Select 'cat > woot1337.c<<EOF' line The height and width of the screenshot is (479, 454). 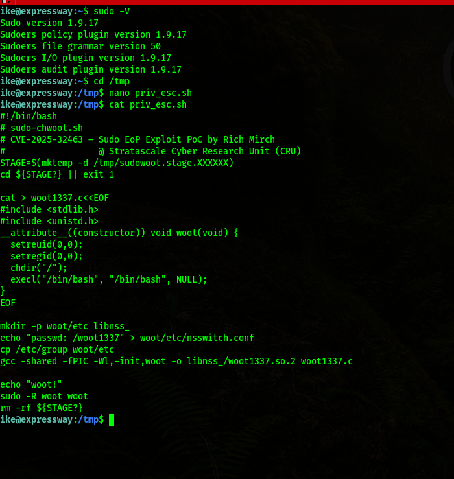point(54,198)
